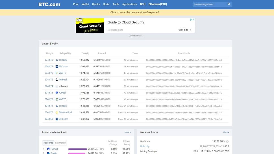This screenshot has height=154, width=274.
Task: Click Poolin pink hashrate bar
Action: 77,153
